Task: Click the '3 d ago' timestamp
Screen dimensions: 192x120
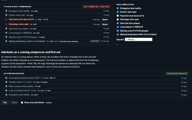Action: click(106, 11)
